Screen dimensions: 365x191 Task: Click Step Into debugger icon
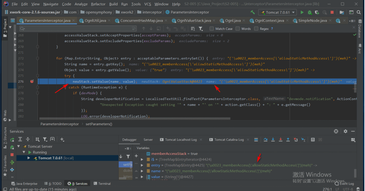pyautogui.click(x=273, y=140)
